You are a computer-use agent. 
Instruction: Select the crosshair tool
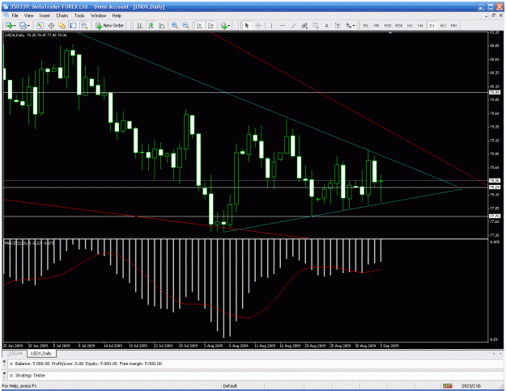(x=258, y=25)
